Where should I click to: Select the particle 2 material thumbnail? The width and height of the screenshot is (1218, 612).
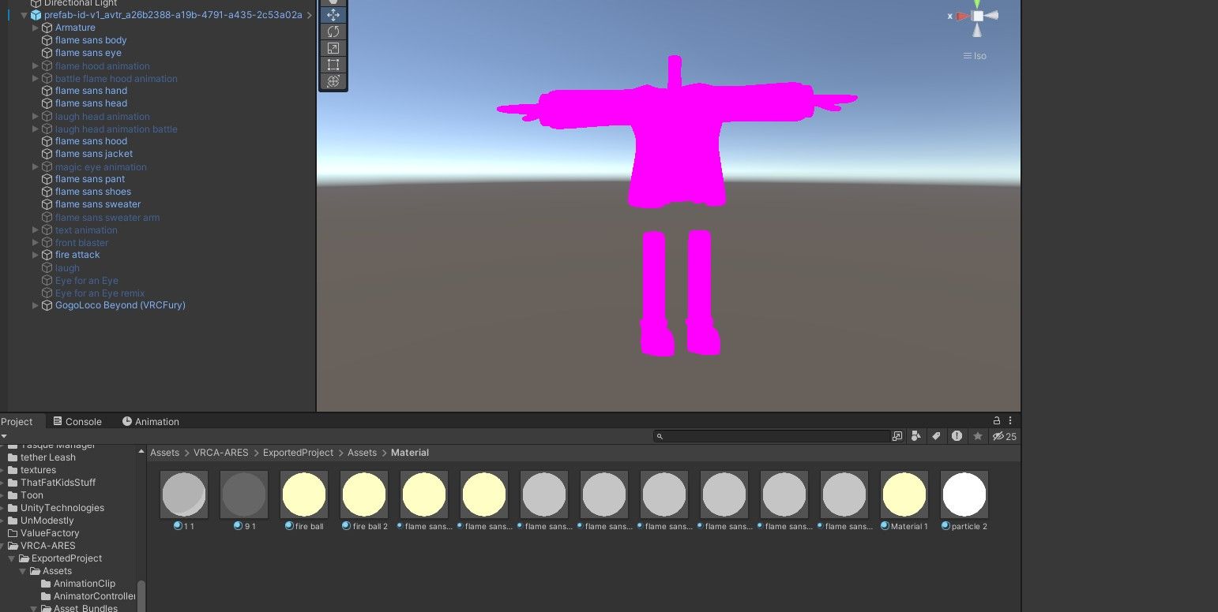(964, 494)
